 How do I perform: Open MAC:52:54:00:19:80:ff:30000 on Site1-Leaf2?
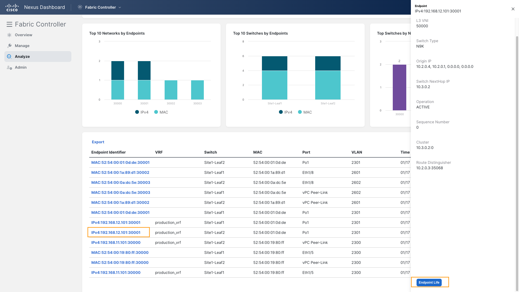[120, 263]
